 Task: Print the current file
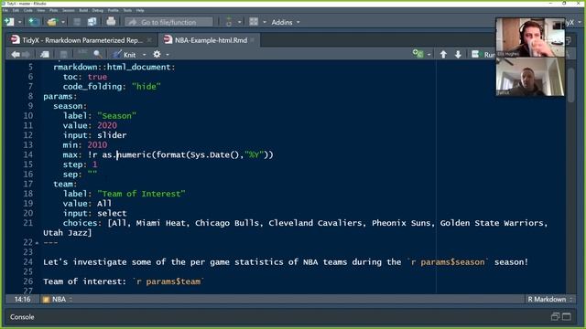[x=111, y=22]
